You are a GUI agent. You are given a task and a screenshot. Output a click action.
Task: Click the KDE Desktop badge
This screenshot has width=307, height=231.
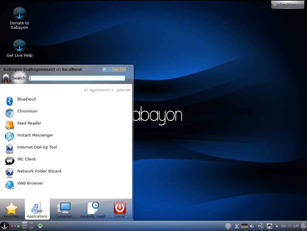[114, 70]
